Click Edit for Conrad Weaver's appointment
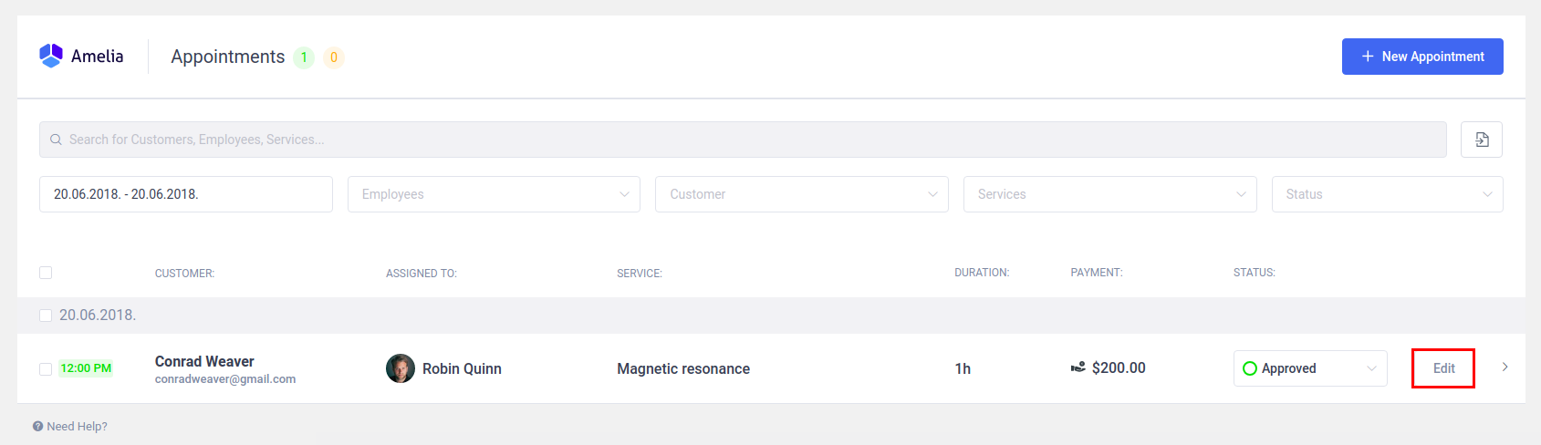Image resolution: width=1541 pixels, height=445 pixels. pyautogui.click(x=1443, y=368)
